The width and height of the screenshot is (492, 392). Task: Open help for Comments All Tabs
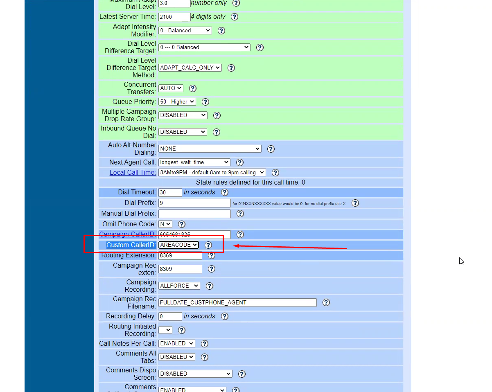[205, 357]
